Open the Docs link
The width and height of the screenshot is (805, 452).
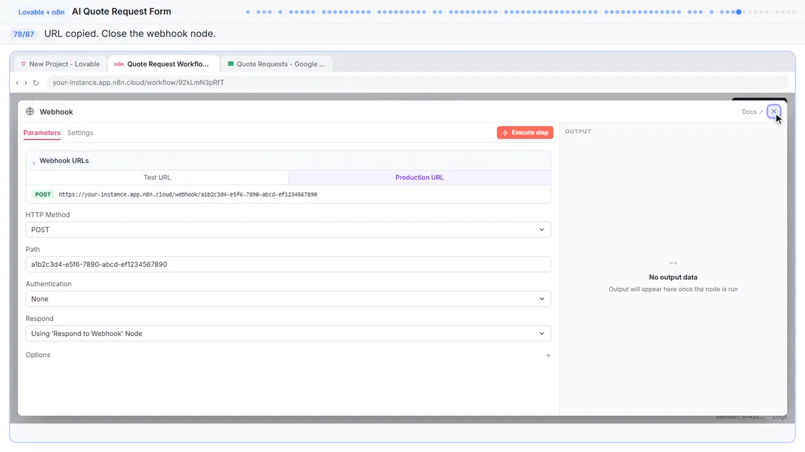(752, 112)
